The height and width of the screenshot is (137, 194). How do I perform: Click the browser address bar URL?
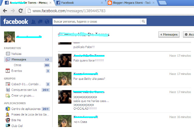click(x=69, y=11)
